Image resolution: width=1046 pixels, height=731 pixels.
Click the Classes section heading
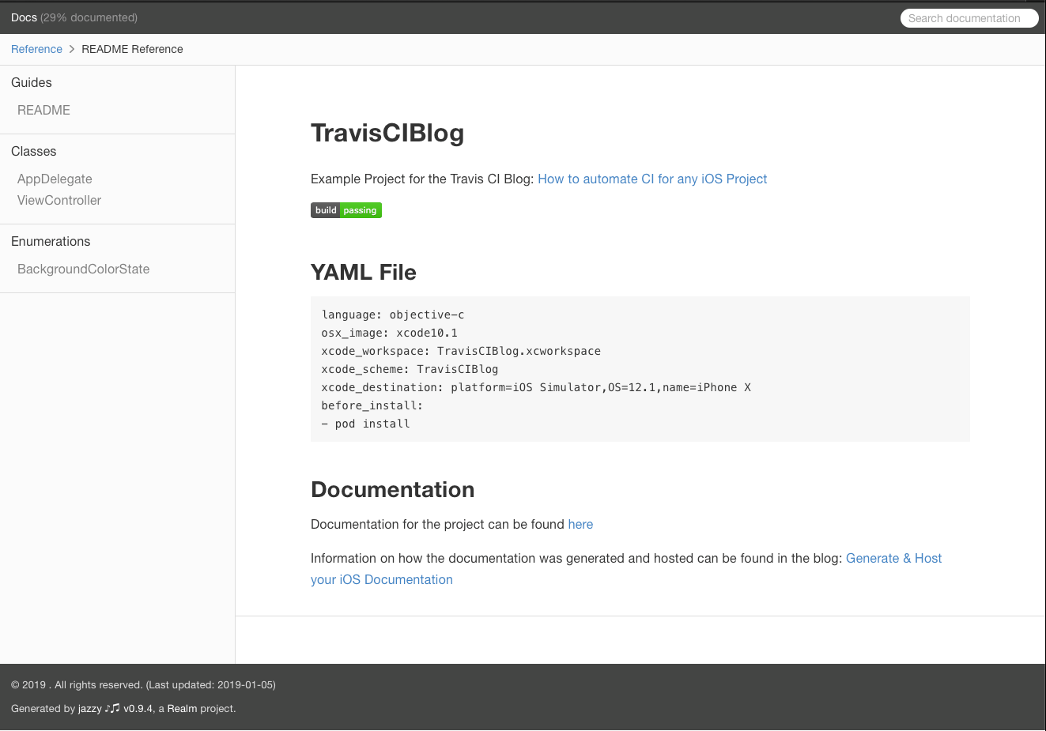coord(34,151)
